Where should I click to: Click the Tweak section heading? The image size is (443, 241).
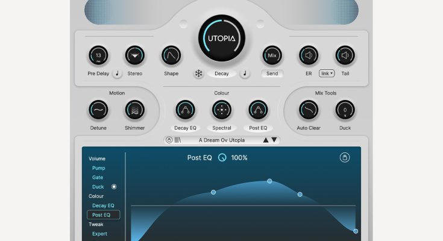[96, 225]
